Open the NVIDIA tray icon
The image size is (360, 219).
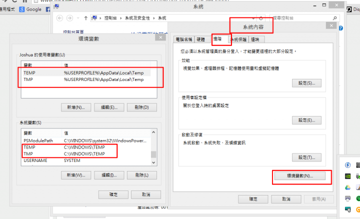click(x=348, y=176)
